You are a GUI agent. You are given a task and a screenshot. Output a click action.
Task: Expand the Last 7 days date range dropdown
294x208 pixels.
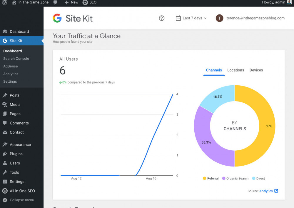coord(195,18)
